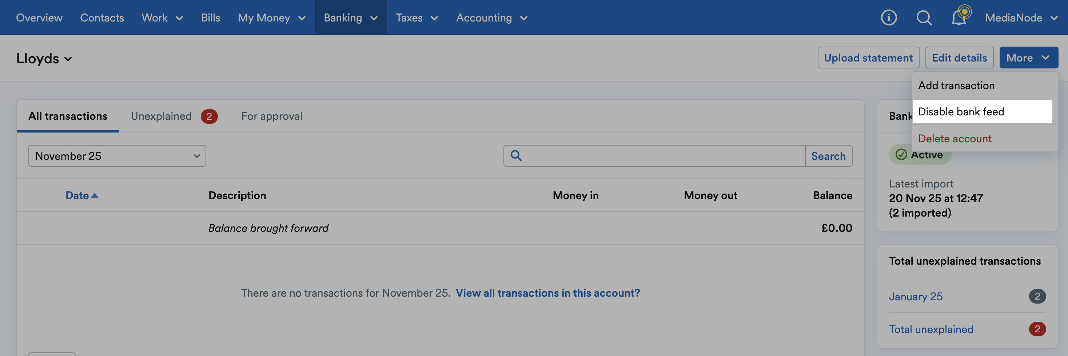The height and width of the screenshot is (356, 1068).
Task: Click January 25 count badge
Action: click(x=1037, y=296)
